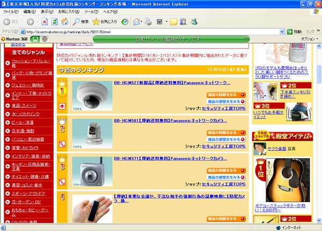The height and width of the screenshot is (231, 322).
Task: Click rank 4 hand-held camera thumbnail
Action: 92,209
